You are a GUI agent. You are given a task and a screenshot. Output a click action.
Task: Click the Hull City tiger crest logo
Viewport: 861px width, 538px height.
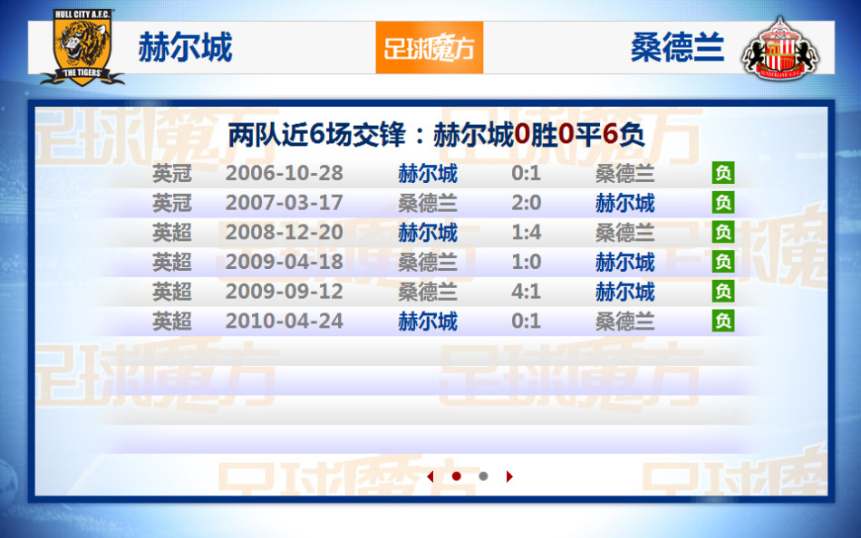pos(80,48)
